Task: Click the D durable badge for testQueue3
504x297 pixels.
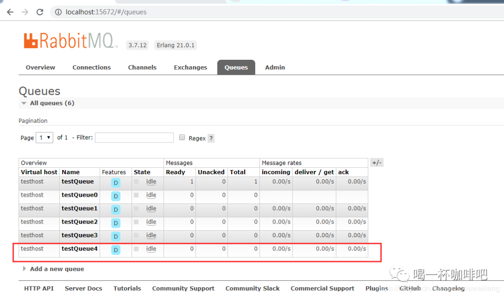Action: [116, 236]
